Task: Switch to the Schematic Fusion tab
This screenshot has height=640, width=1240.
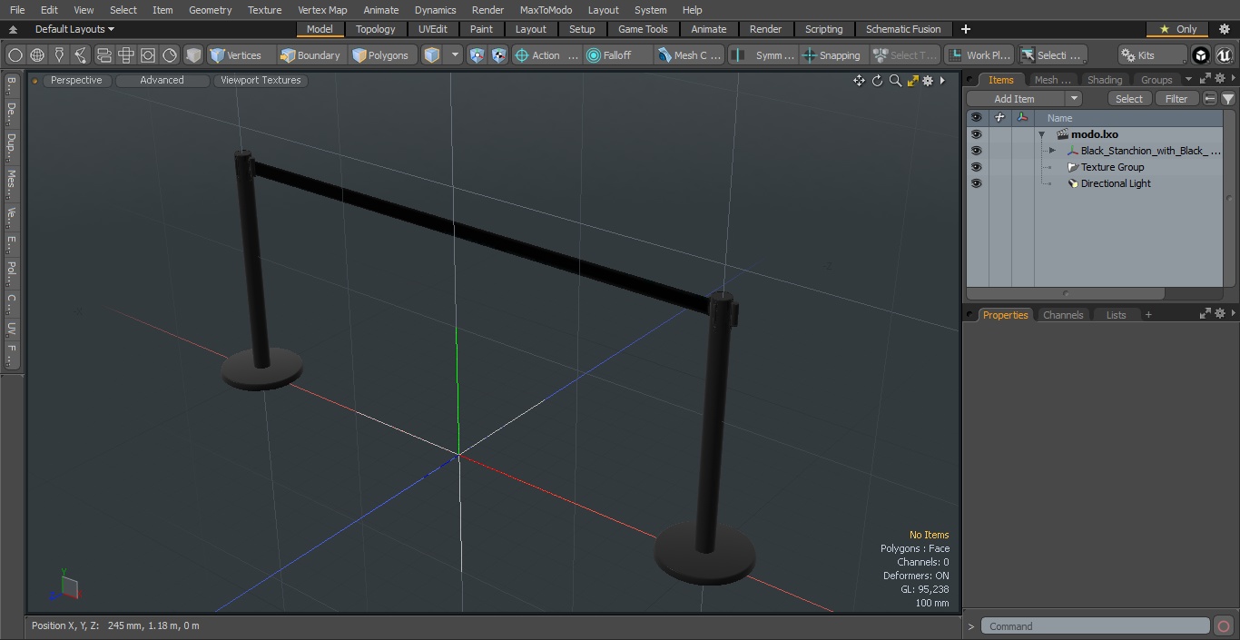Action: 903,29
